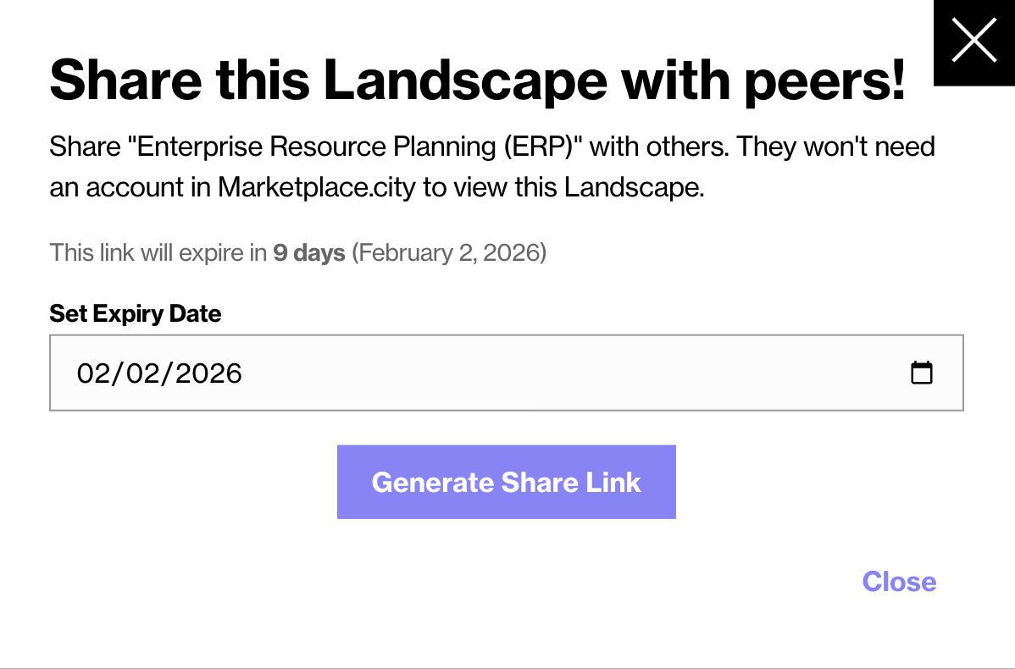The width and height of the screenshot is (1015, 669).
Task: Close the dialog with the X icon
Action: tap(973, 41)
